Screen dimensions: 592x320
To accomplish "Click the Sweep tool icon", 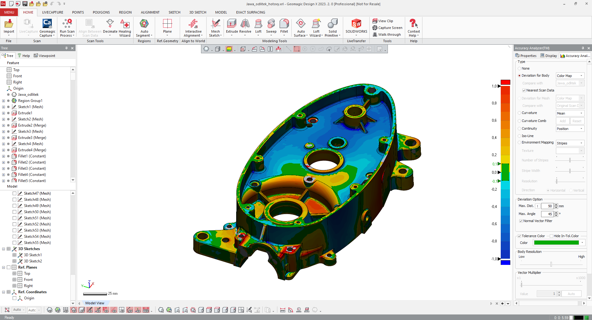I will 271,24.
